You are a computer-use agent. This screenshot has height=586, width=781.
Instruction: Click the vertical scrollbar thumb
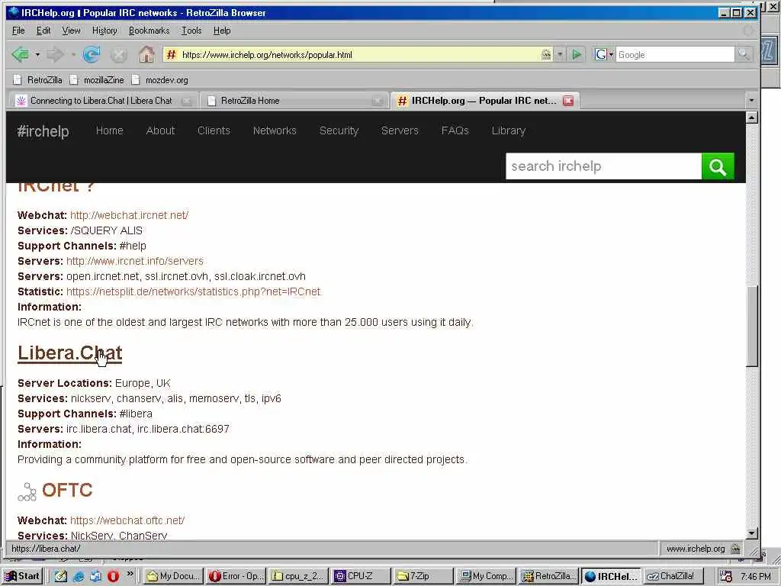point(751,325)
